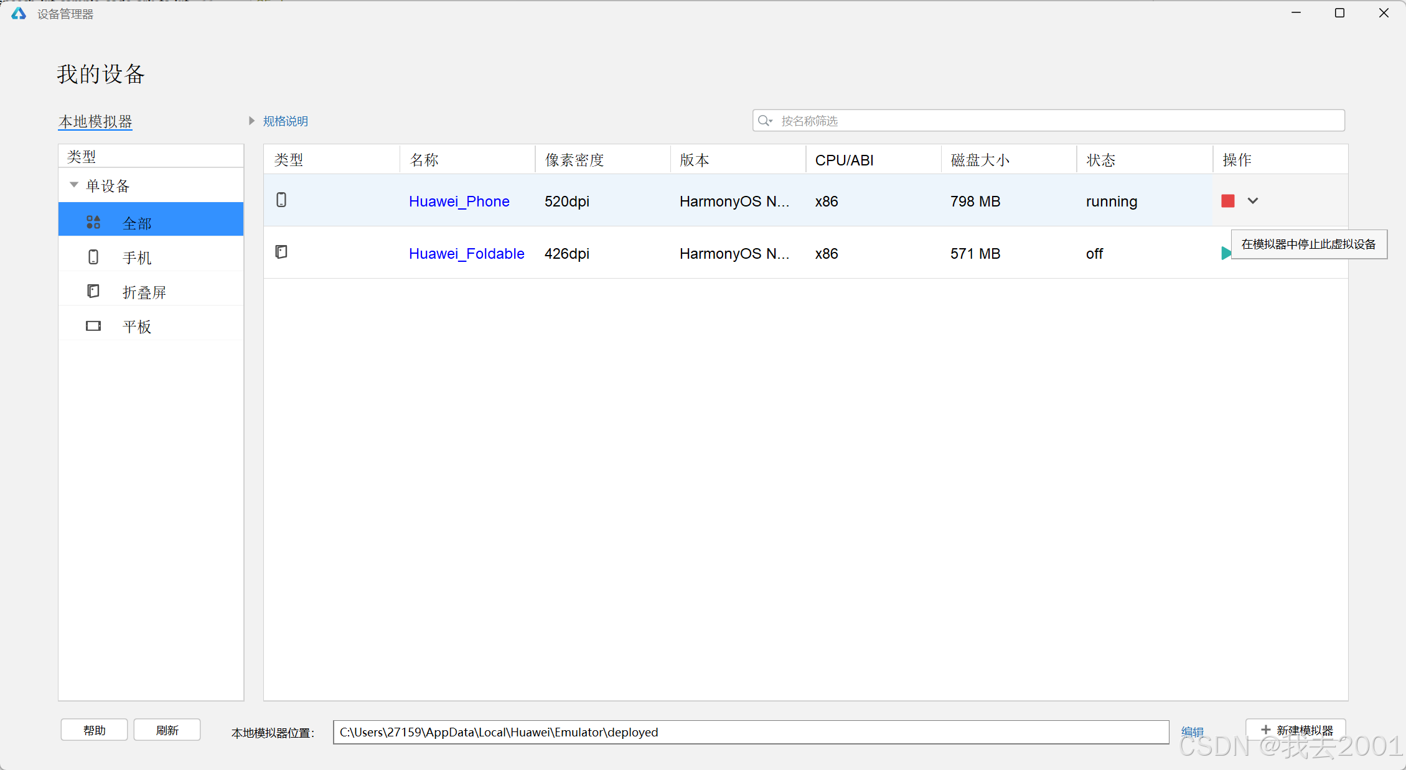The image size is (1406, 770).
Task: Collapse the 单设备 tree node
Action: [74, 185]
